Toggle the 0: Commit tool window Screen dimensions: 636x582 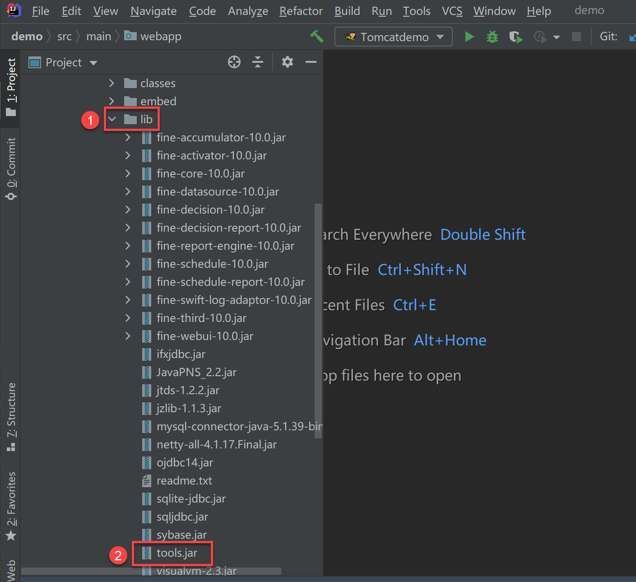tap(11, 168)
